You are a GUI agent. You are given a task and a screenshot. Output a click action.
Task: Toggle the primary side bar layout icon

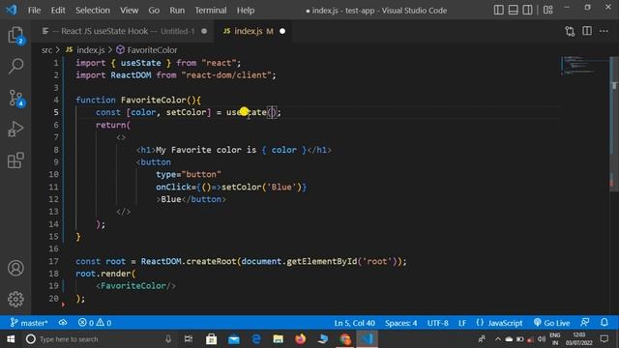coord(499,10)
